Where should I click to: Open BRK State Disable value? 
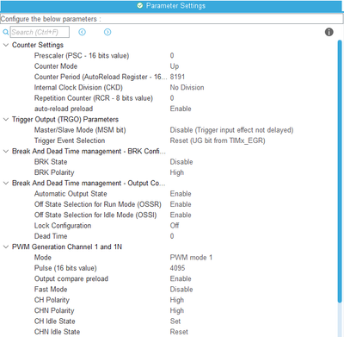point(181,162)
